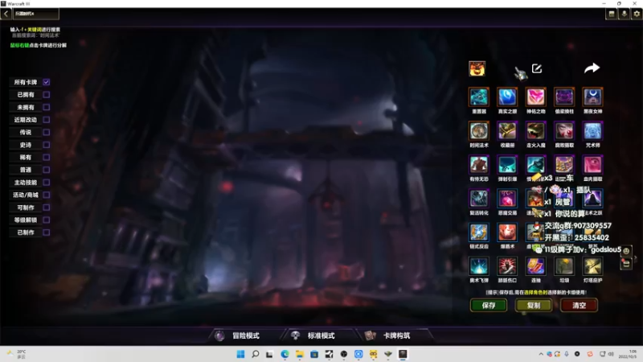
Task: Uncheck the 所有卡牌 filter checkbox
Action: tap(47, 82)
